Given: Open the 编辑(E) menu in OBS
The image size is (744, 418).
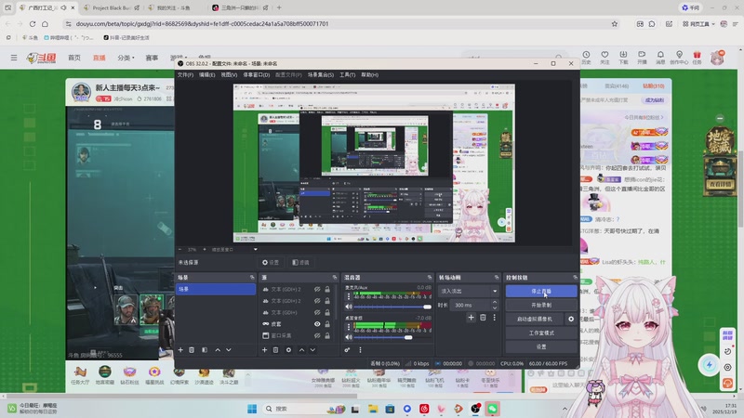Looking at the screenshot, I should (206, 75).
